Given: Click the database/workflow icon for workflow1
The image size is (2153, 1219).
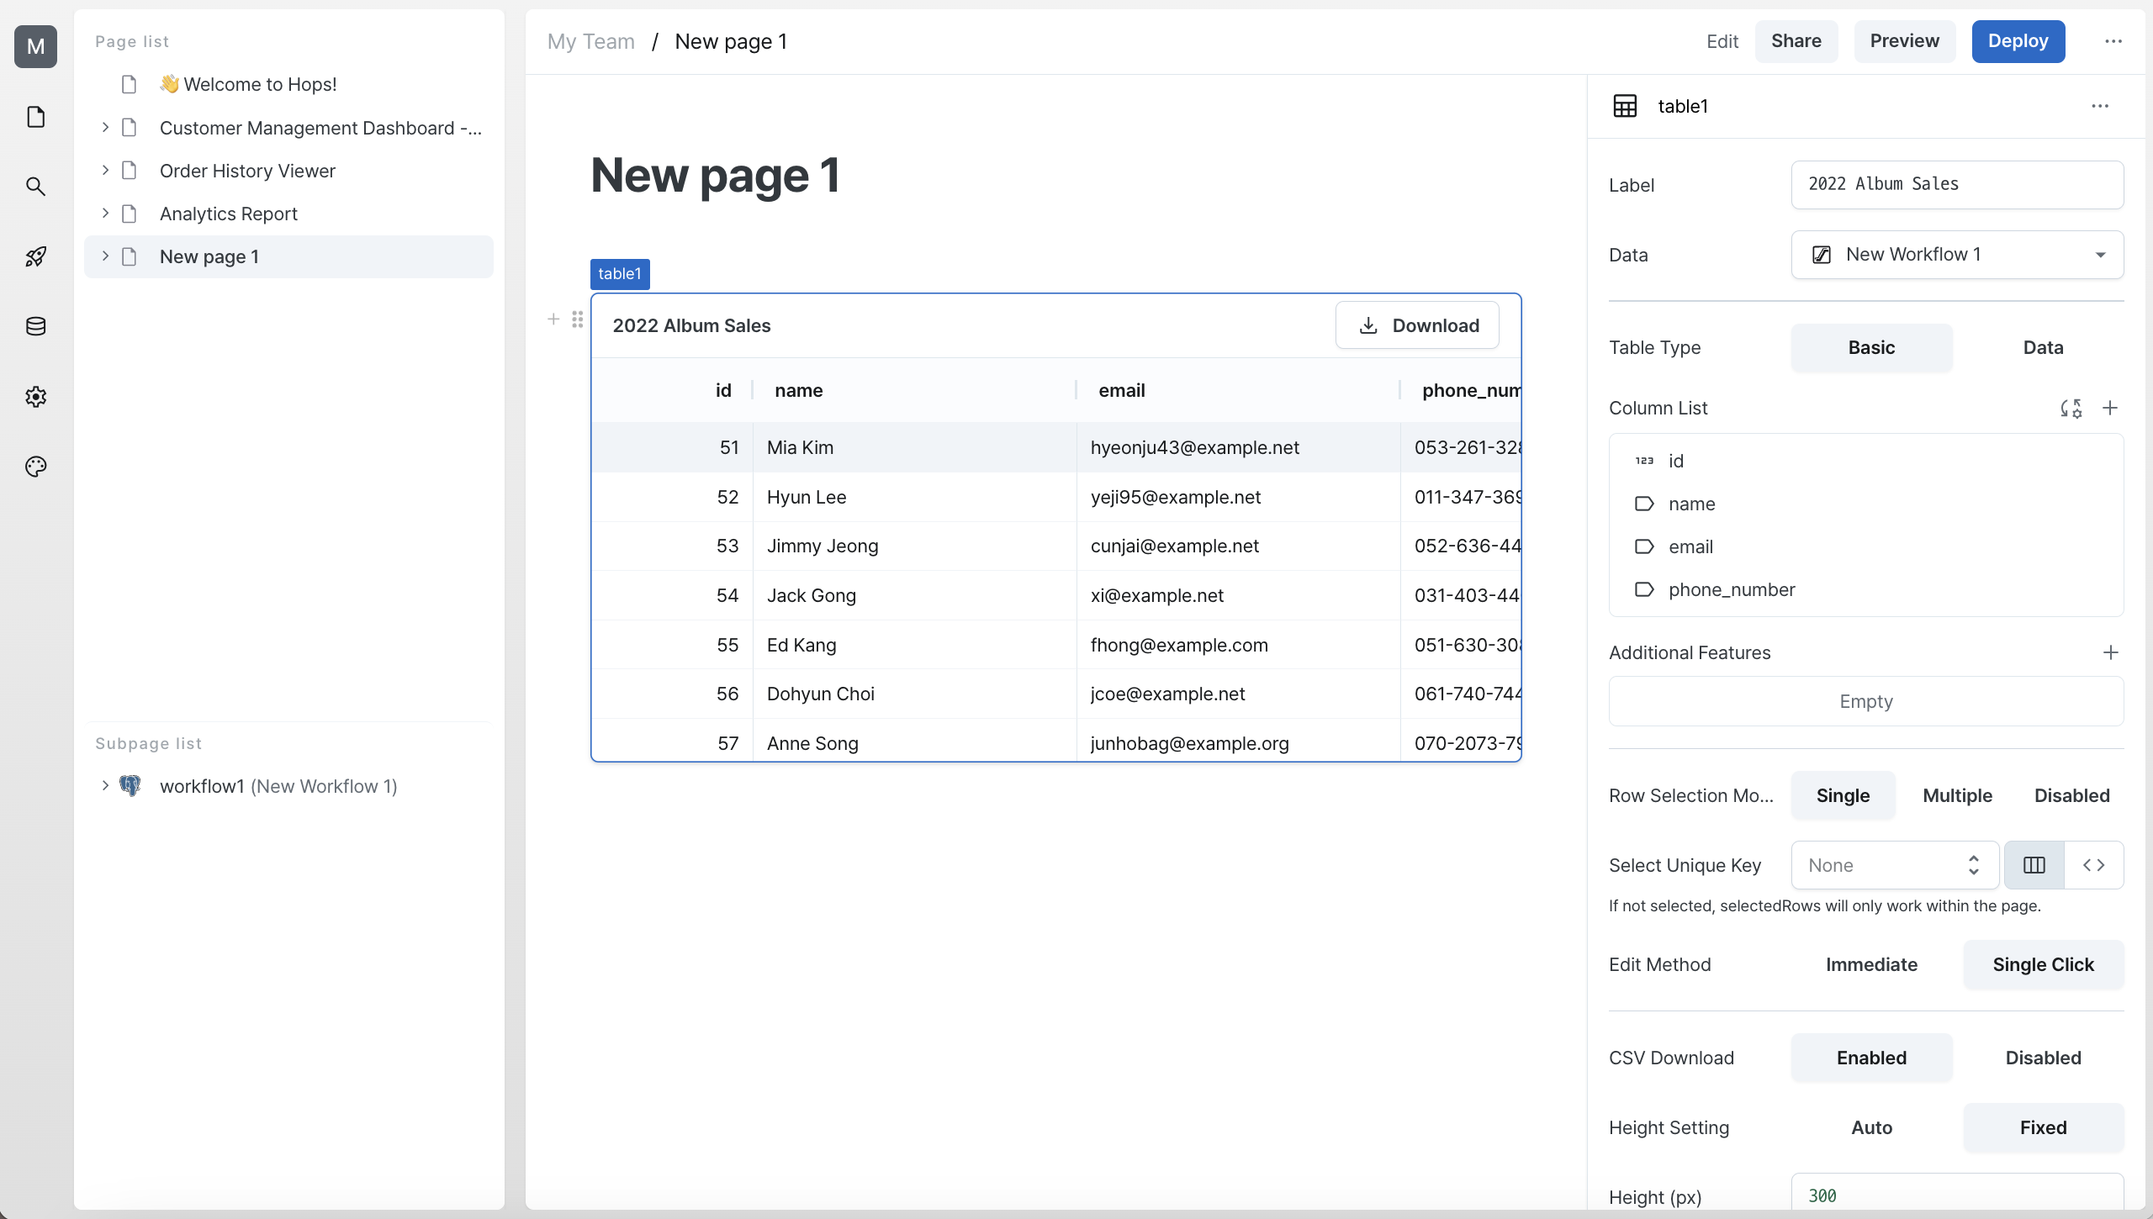Looking at the screenshot, I should (x=130, y=784).
